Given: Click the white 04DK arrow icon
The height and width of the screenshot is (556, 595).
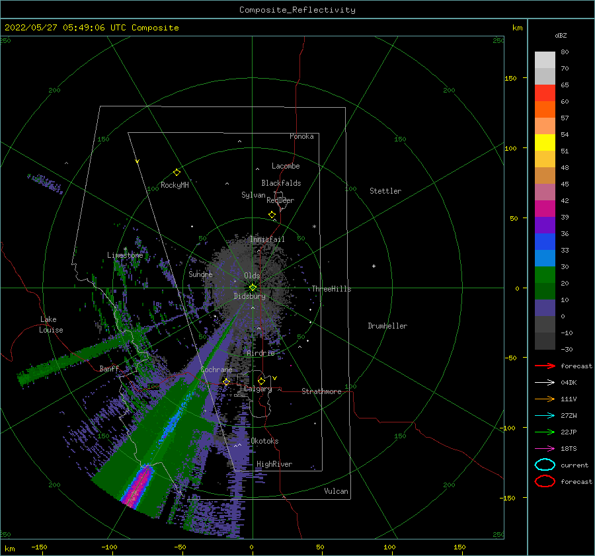Looking at the screenshot, I should pyautogui.click(x=545, y=383).
